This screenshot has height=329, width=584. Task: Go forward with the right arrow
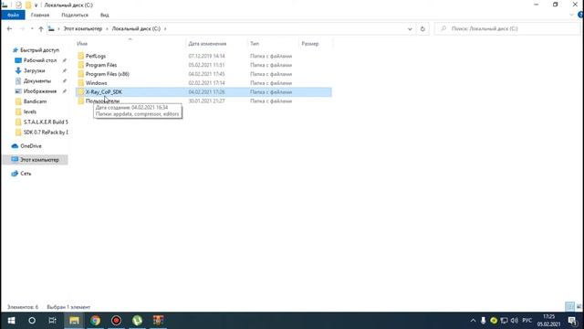coord(22,28)
